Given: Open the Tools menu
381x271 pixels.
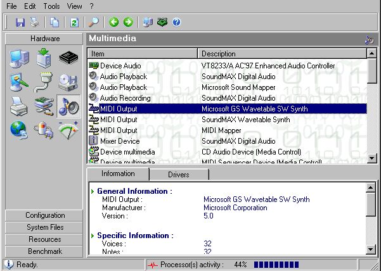Looking at the screenshot, I should point(51,6).
